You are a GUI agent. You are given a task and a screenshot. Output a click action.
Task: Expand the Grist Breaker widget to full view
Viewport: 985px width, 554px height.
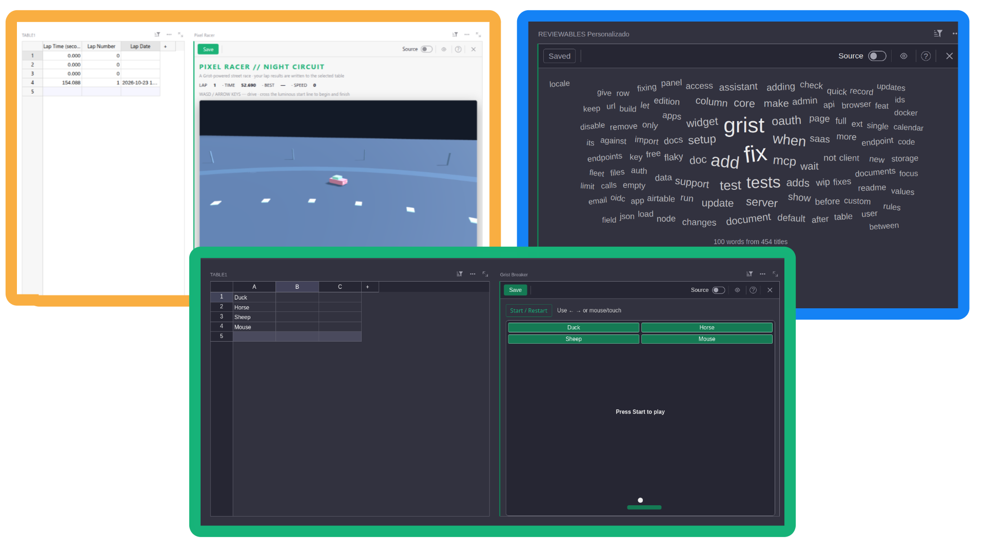click(x=775, y=274)
